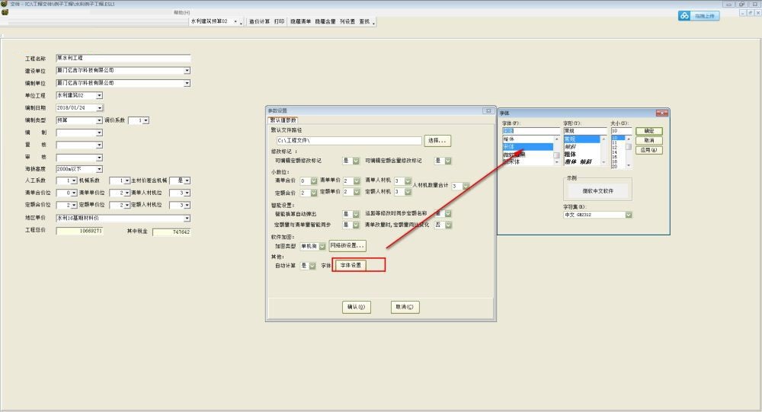Click 列设置 in the toolbar

(x=348, y=22)
